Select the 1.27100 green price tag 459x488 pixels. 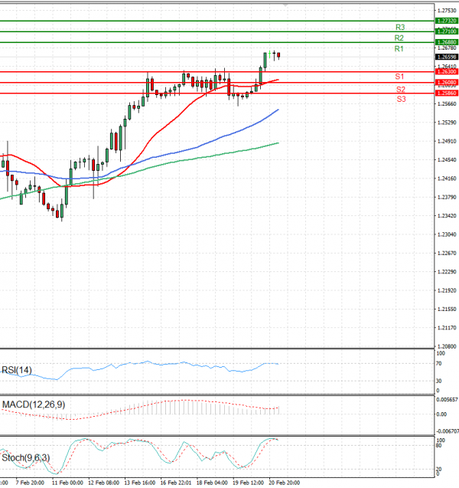tap(447, 31)
